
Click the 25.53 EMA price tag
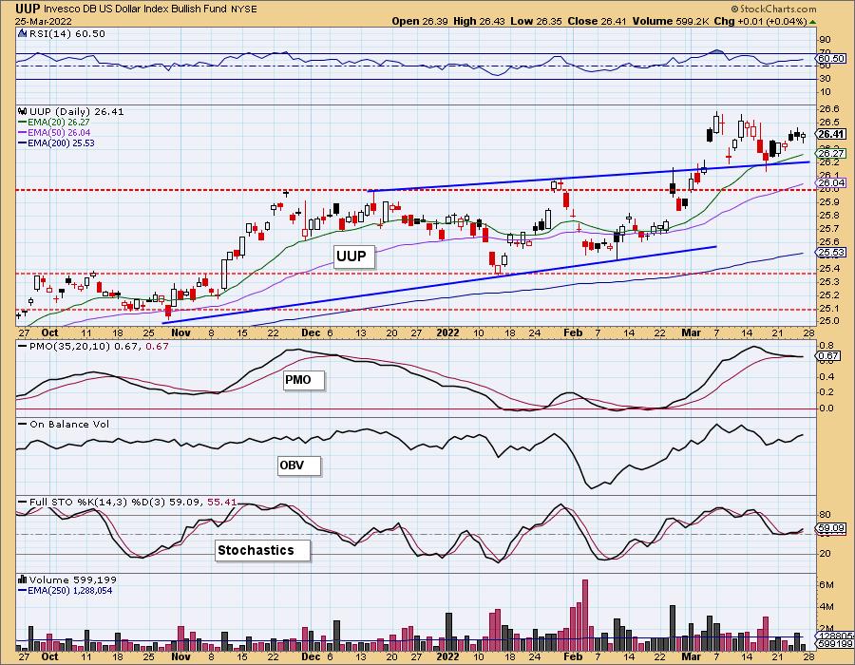pos(831,252)
